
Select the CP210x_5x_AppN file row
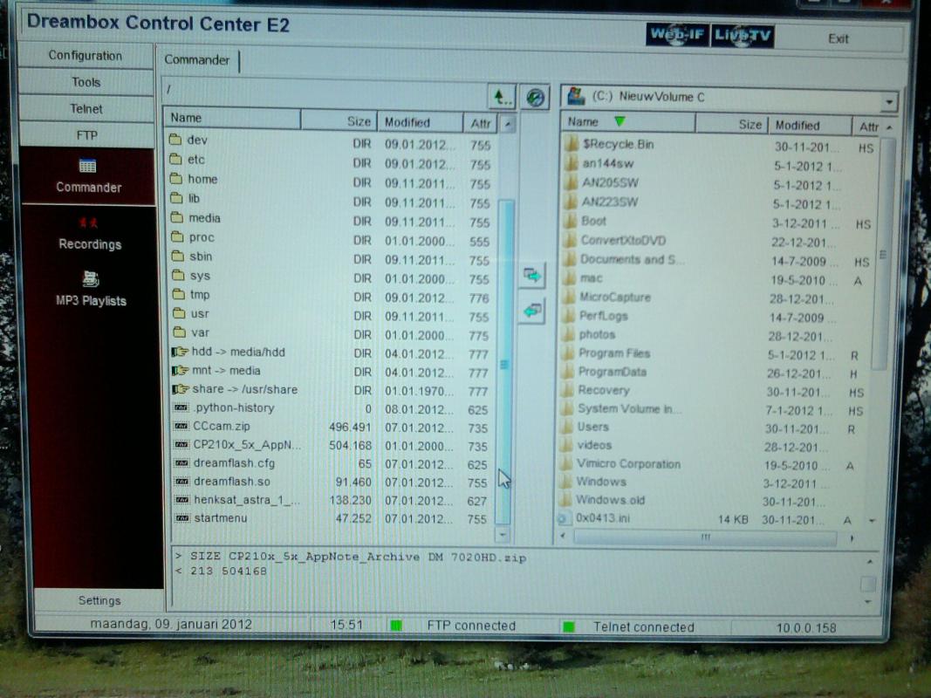[332, 445]
